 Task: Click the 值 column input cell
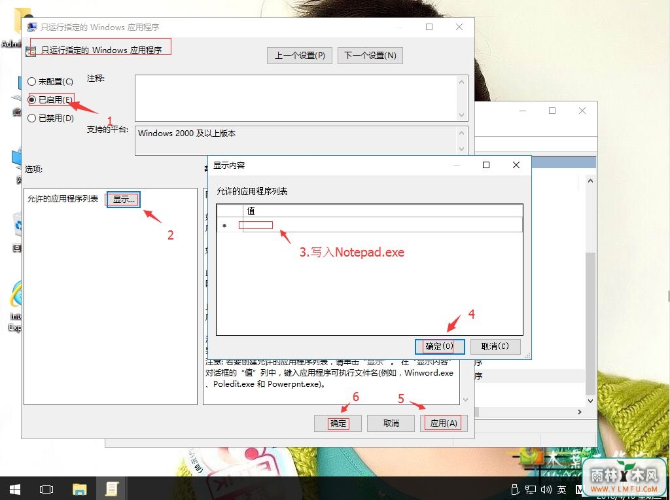pyautogui.click(x=382, y=225)
